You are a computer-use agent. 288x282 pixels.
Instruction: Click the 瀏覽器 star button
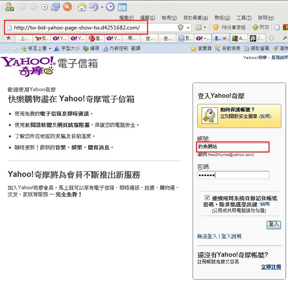[x=201, y=48]
